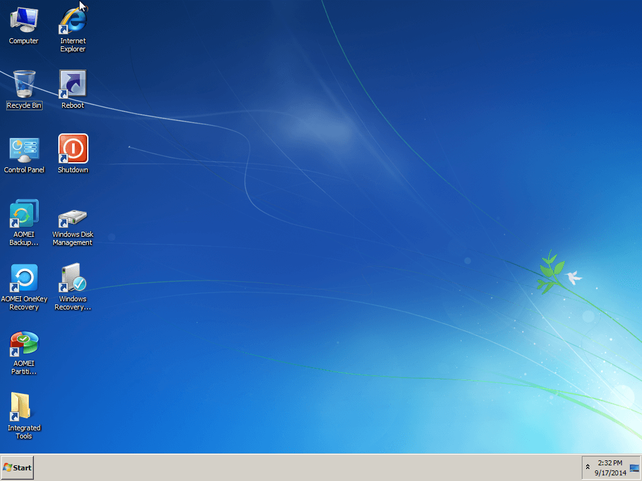Click the monitor icon in system tray
The width and height of the screenshot is (642, 481).
[x=634, y=468]
